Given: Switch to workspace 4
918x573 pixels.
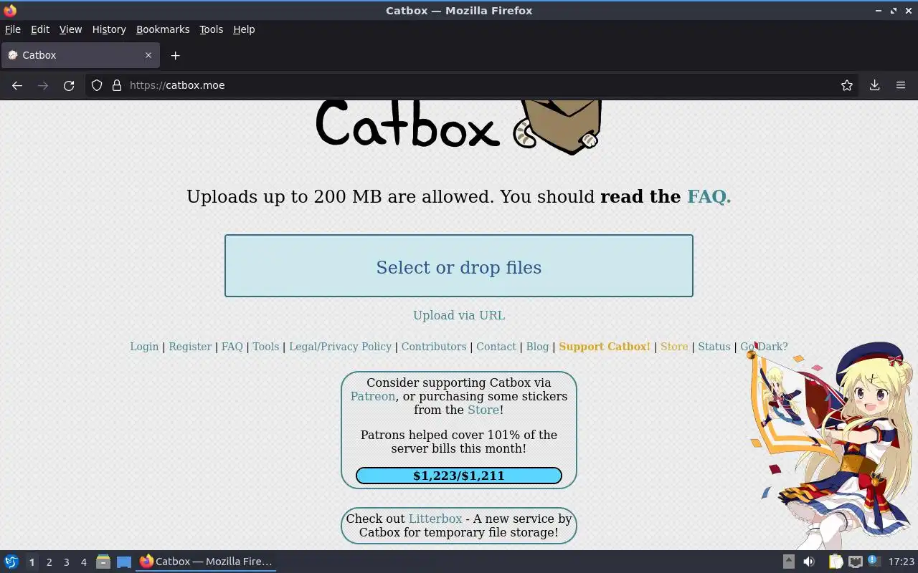Looking at the screenshot, I should click(x=83, y=562).
